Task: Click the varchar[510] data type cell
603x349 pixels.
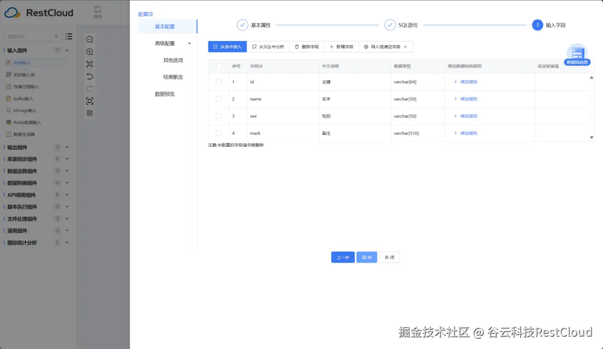Action: pos(418,133)
